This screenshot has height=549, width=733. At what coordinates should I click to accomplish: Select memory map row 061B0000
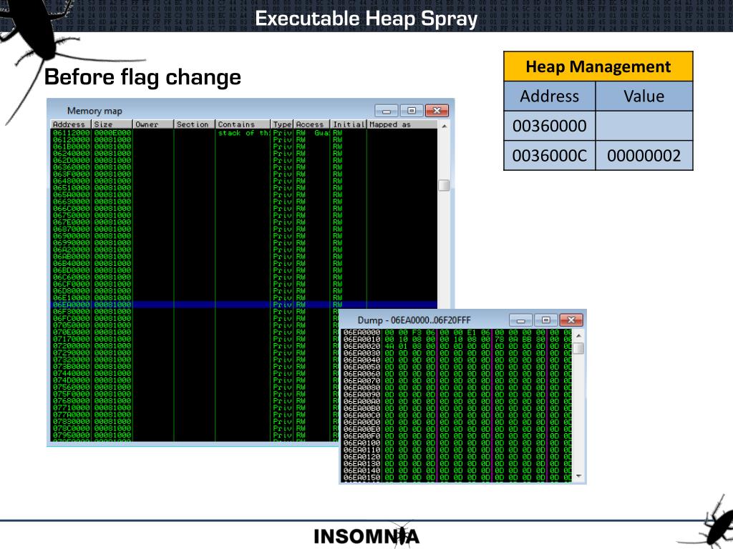point(244,146)
